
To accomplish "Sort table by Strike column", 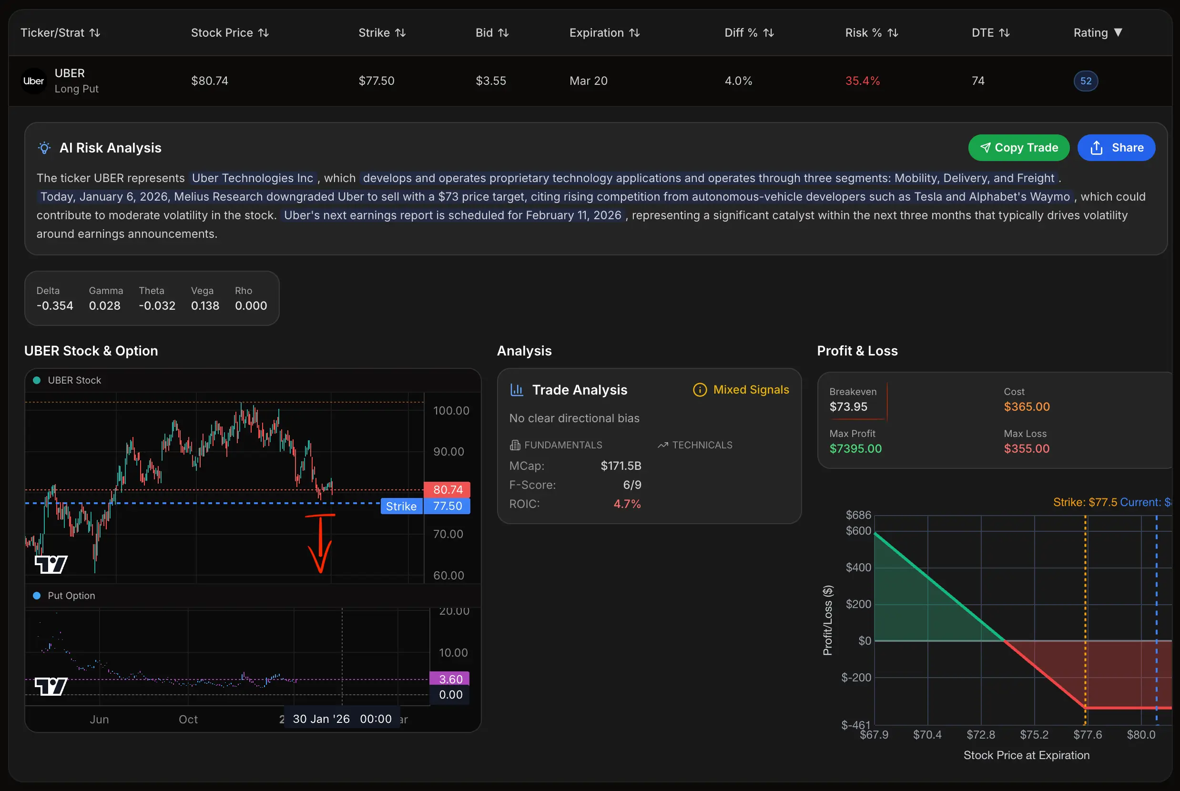I will tap(382, 33).
